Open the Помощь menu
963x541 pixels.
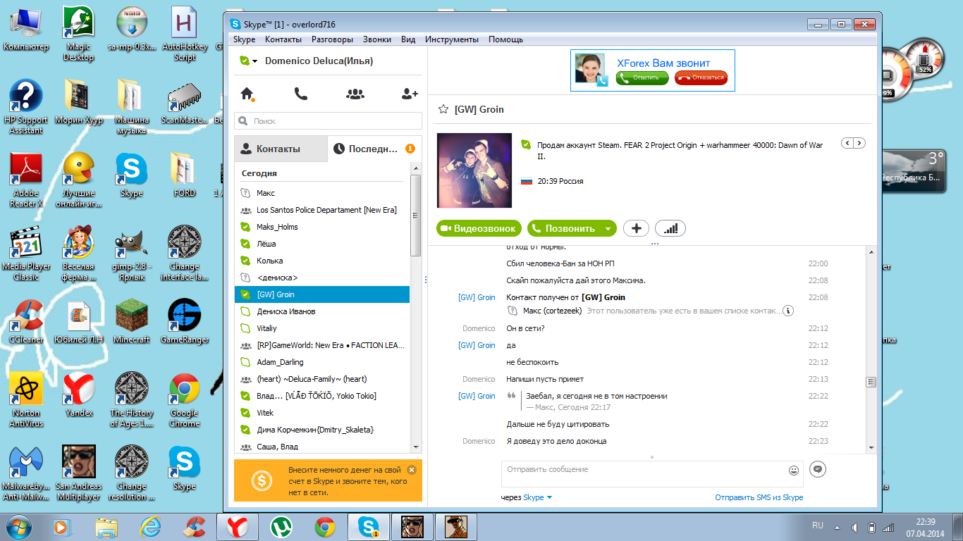pyautogui.click(x=506, y=39)
